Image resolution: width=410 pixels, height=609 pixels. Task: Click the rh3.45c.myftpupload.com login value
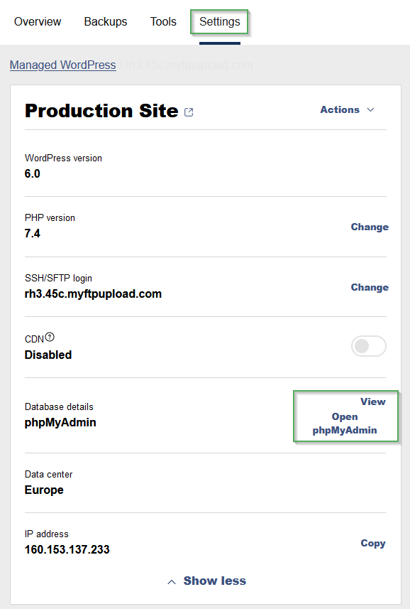[x=93, y=294]
